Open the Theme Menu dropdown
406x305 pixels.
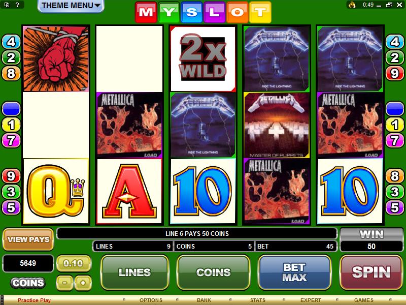click(x=71, y=6)
